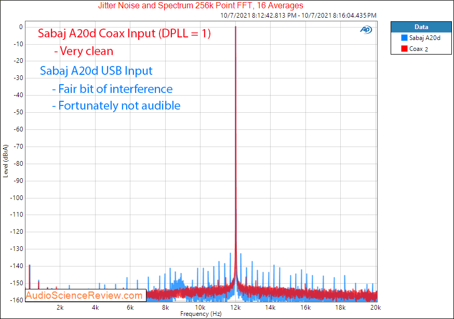Click the "-160" level tick label
This screenshot has height=319, width=454.
(x=17, y=300)
